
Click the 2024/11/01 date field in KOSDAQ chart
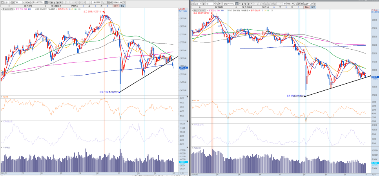(309, 4)
